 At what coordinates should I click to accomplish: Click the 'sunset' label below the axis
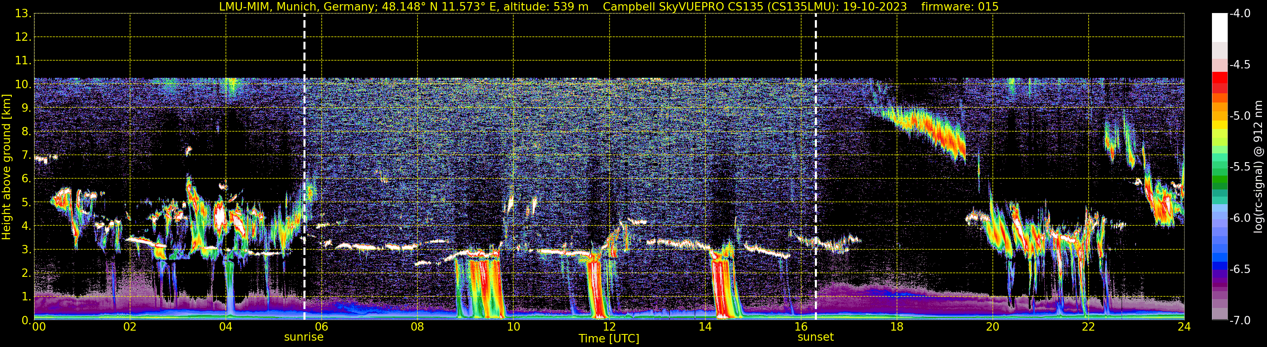[x=816, y=337]
